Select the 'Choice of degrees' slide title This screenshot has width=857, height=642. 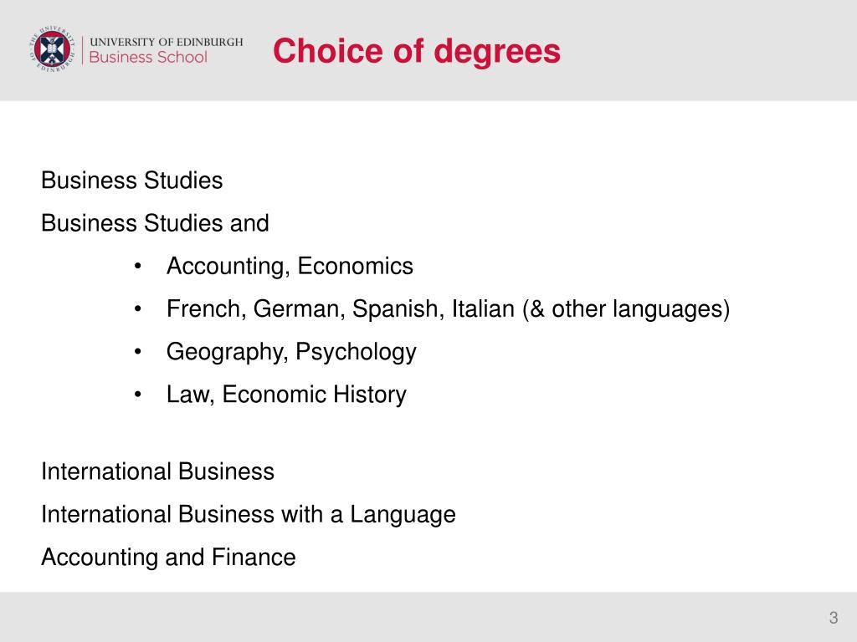click(x=417, y=51)
